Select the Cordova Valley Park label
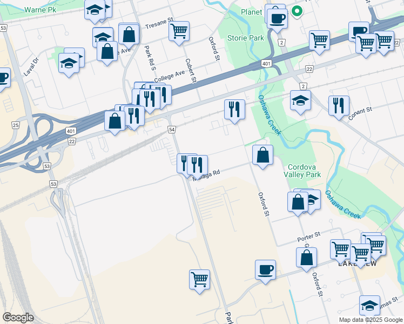This screenshot has width=404, height=324. 302,171
